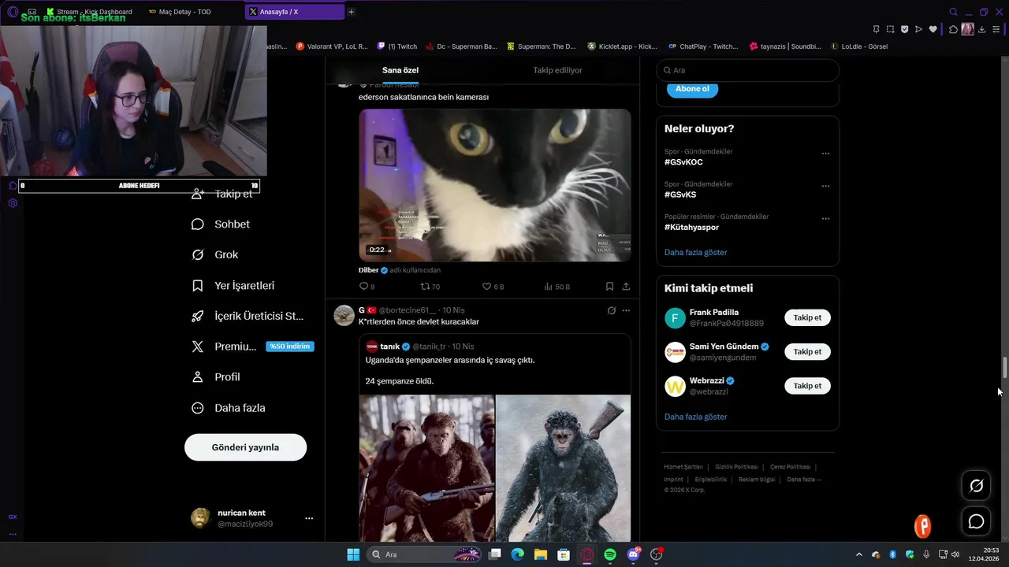Open the floating messages button
The height and width of the screenshot is (567, 1009).
click(x=976, y=521)
